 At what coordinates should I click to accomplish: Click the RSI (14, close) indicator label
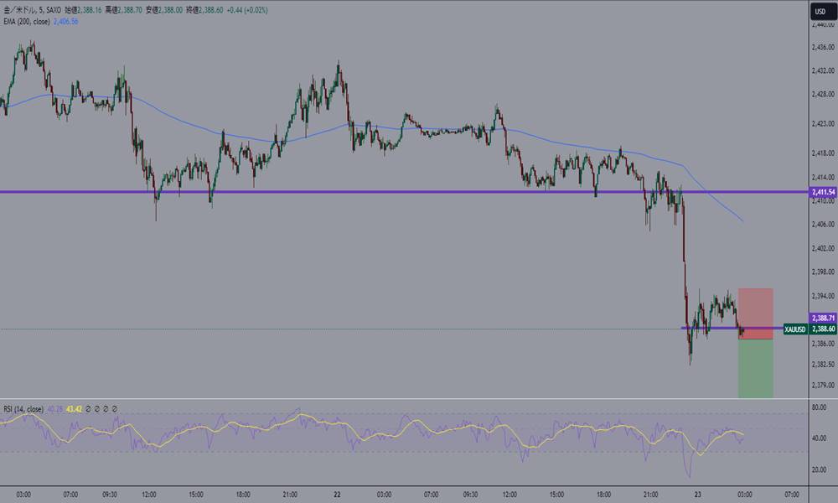23,409
